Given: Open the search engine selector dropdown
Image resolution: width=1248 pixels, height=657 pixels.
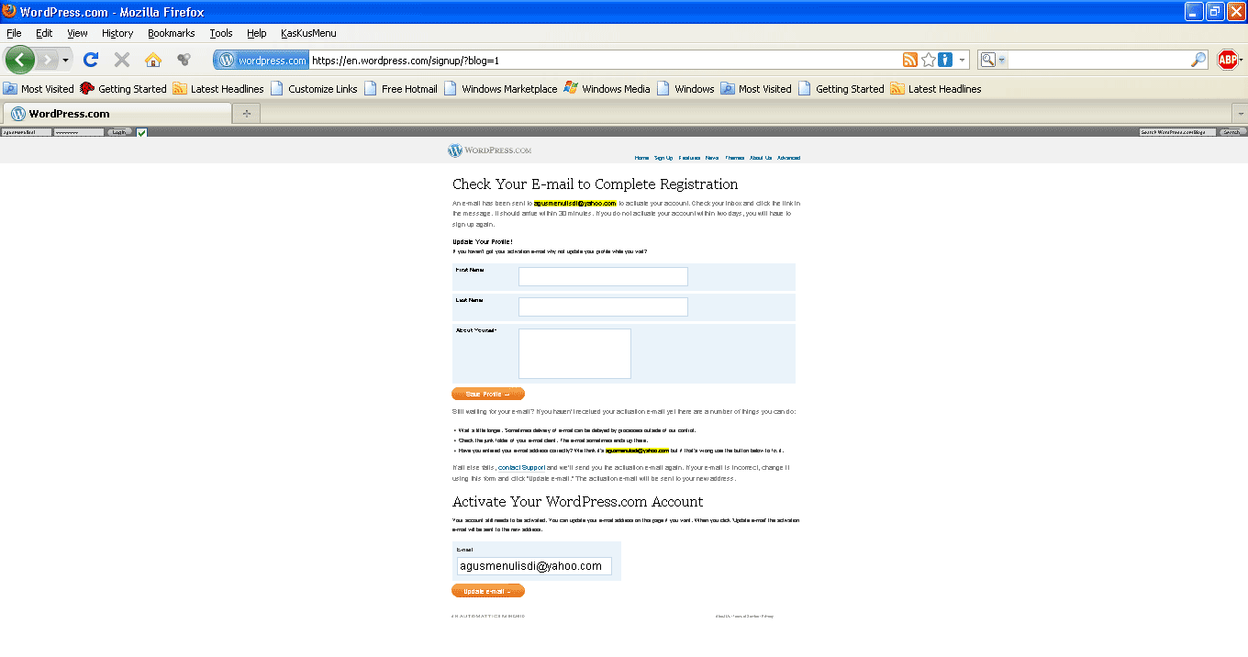Looking at the screenshot, I should tap(992, 60).
